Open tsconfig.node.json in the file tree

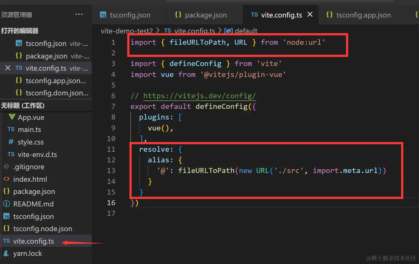coord(46,229)
